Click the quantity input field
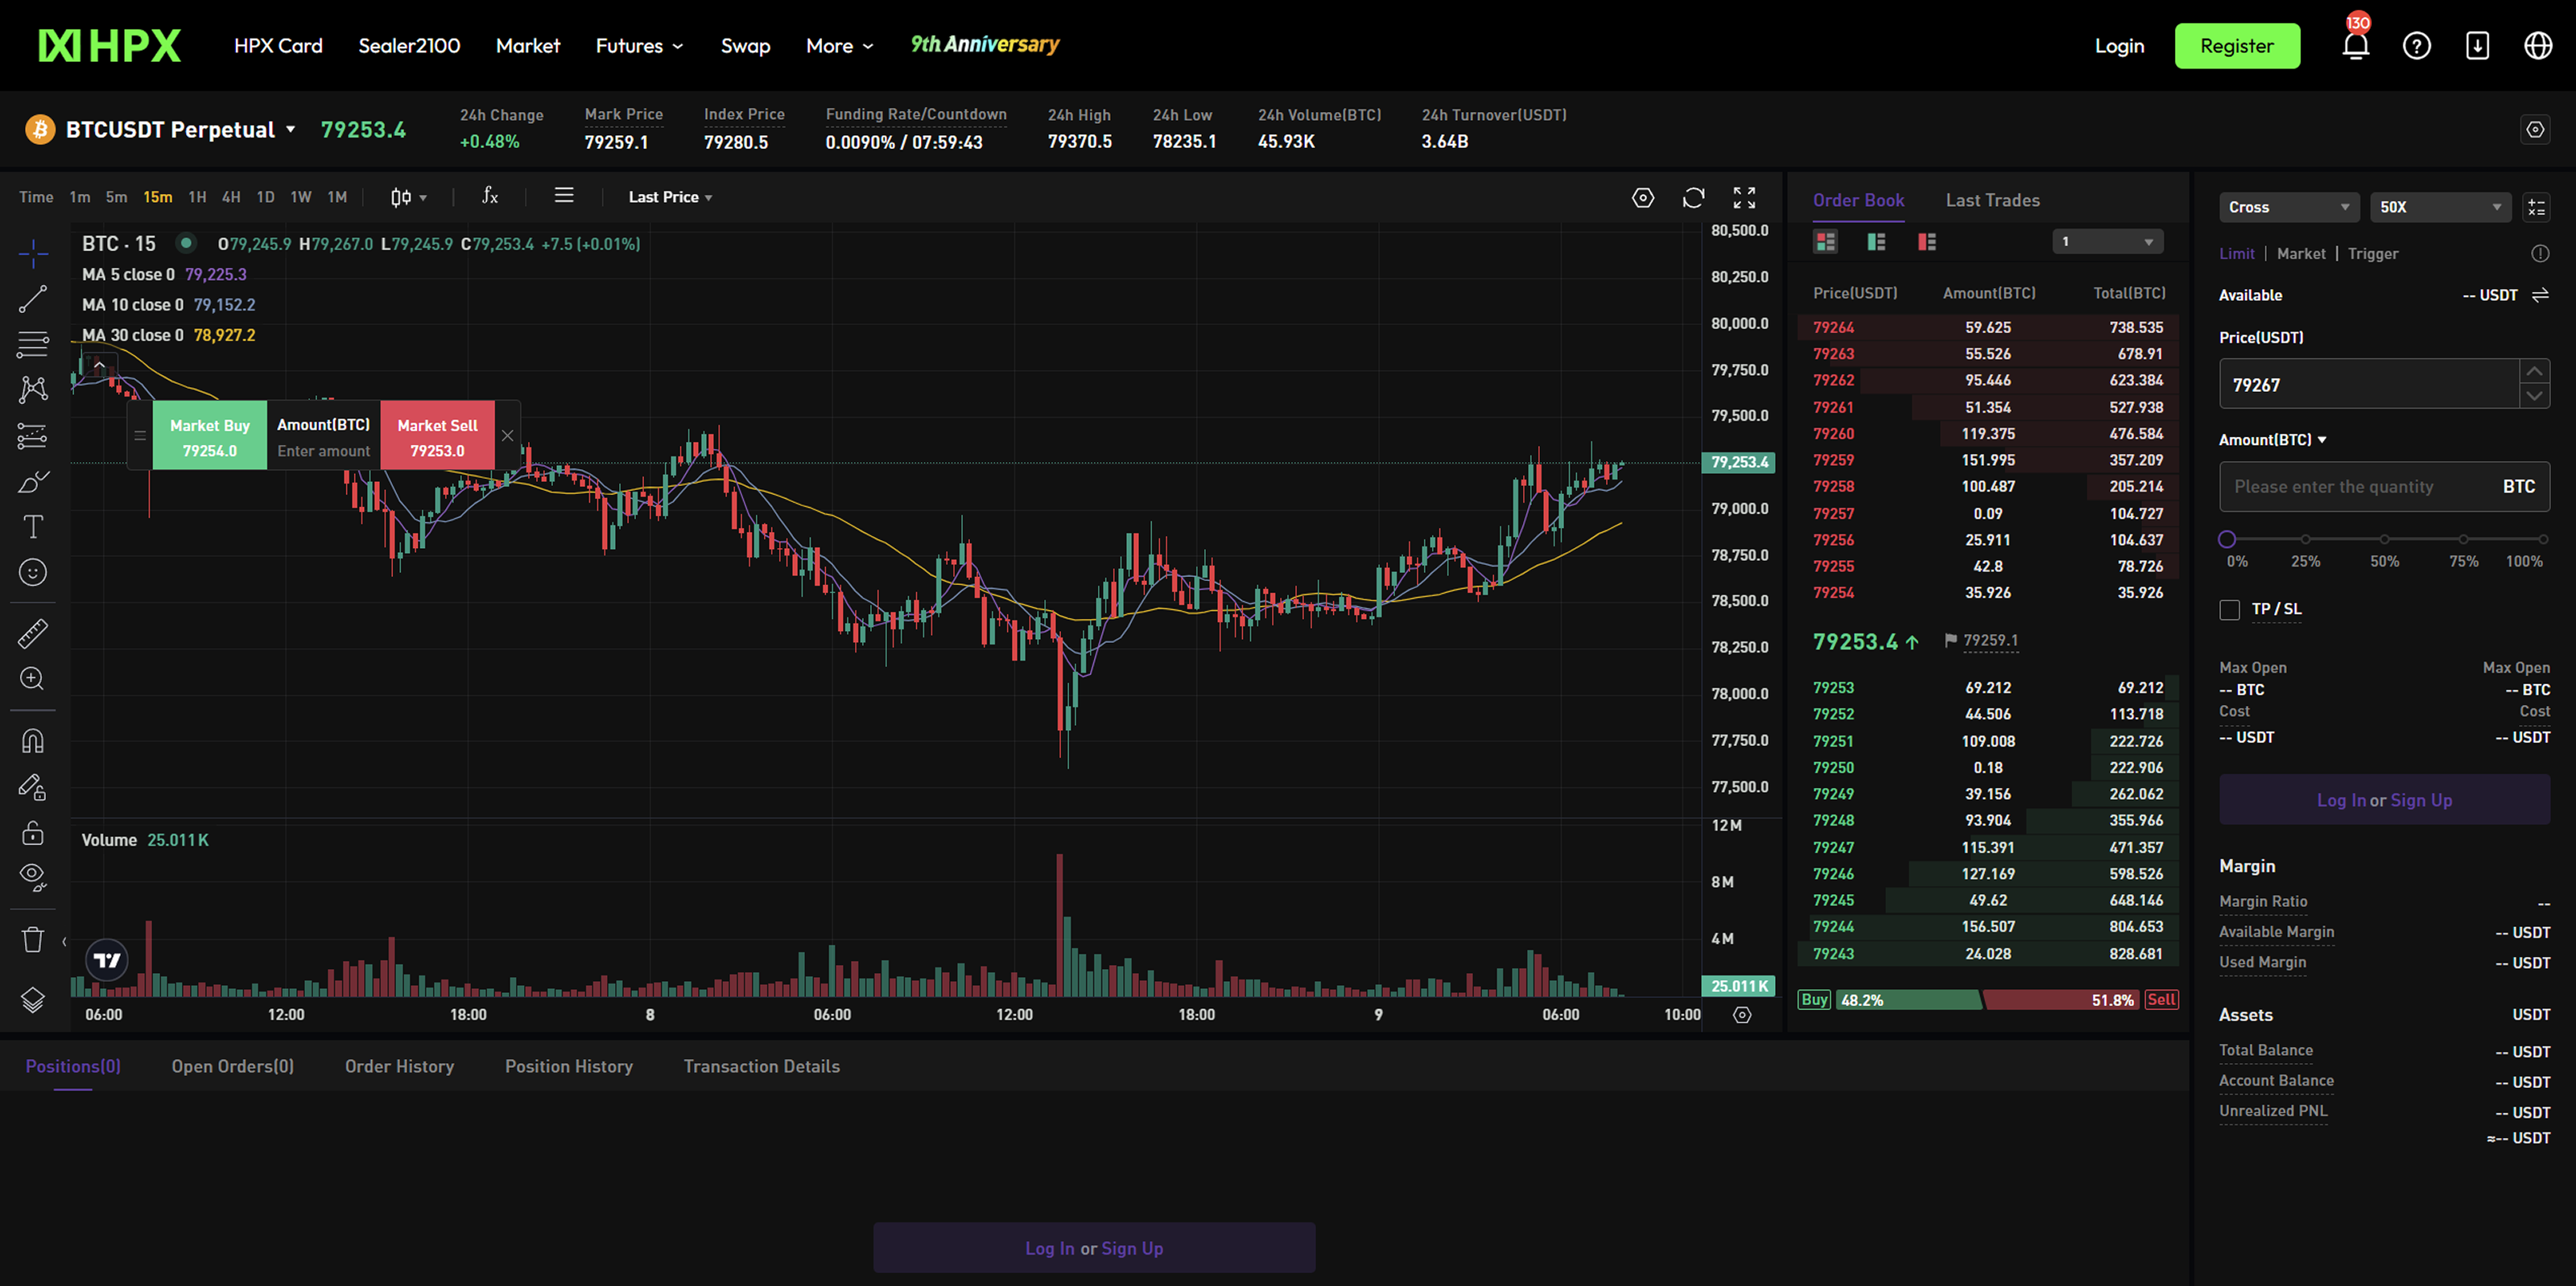Viewport: 2576px width, 1286px height. tap(2384, 487)
